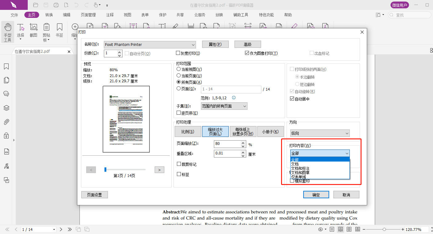Show the Comments panel

click(x=6, y=94)
